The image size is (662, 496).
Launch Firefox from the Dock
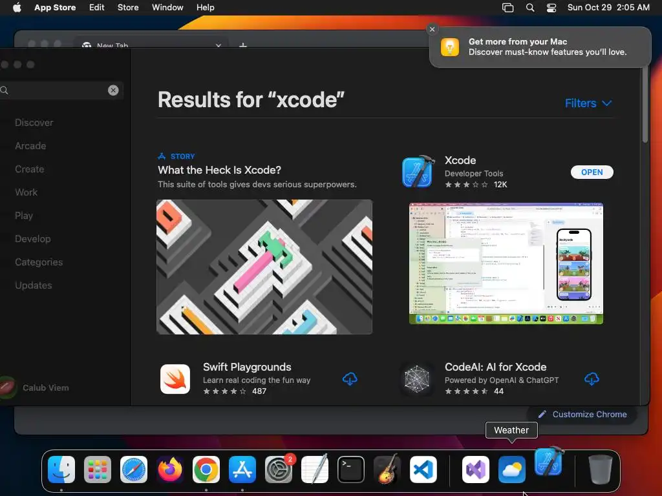[x=170, y=470]
